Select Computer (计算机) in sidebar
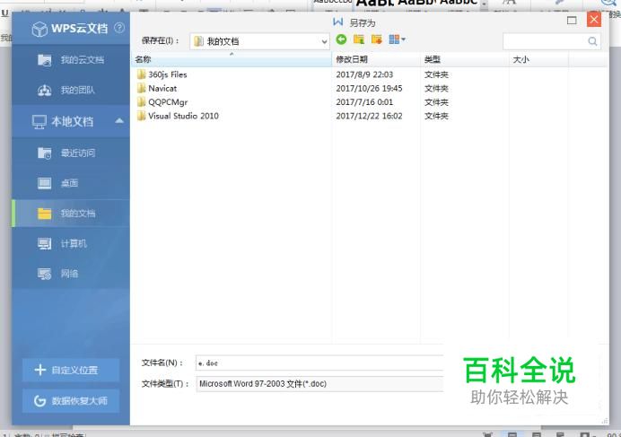Image resolution: width=621 pixels, height=437 pixels. point(71,243)
